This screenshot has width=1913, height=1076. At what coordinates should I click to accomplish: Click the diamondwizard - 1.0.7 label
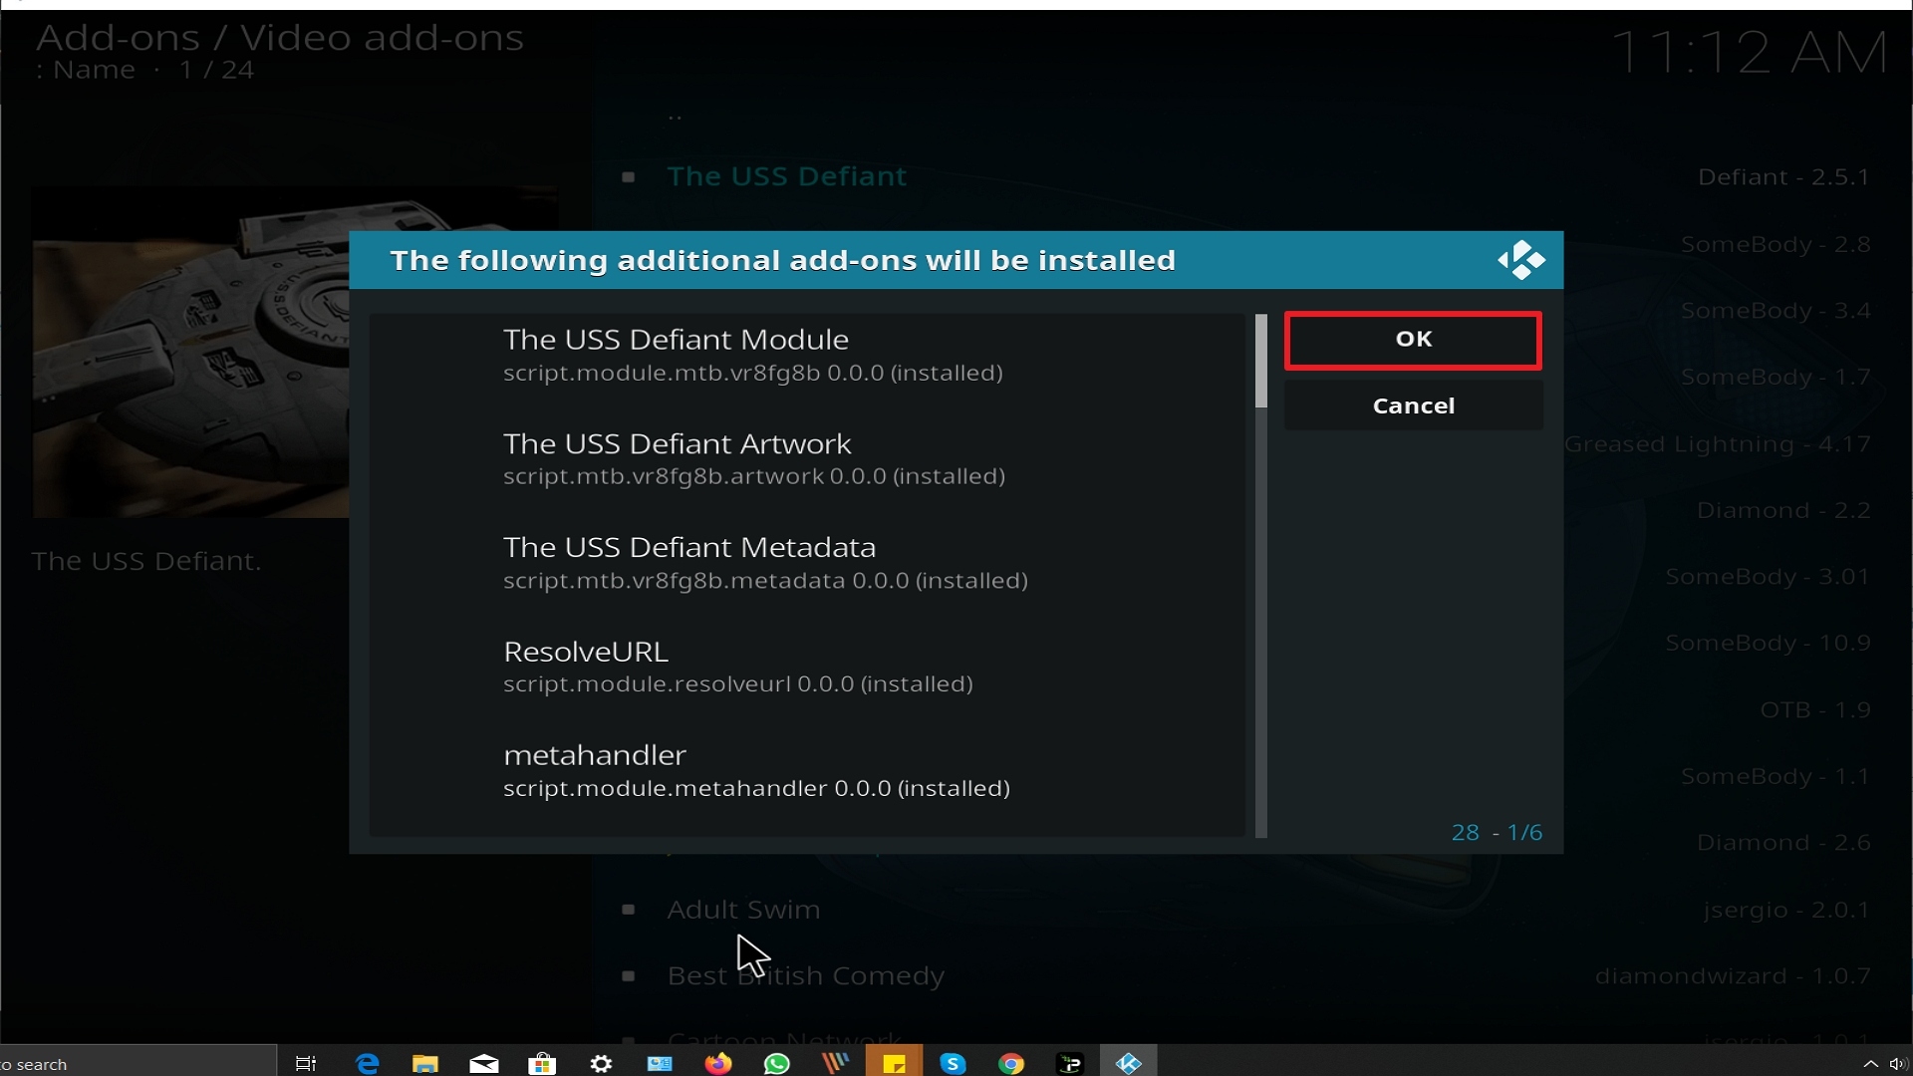[x=1733, y=976]
